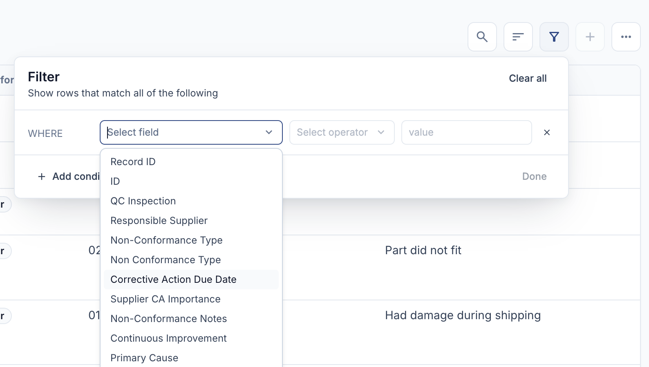Remove the filter condition with X

point(547,132)
